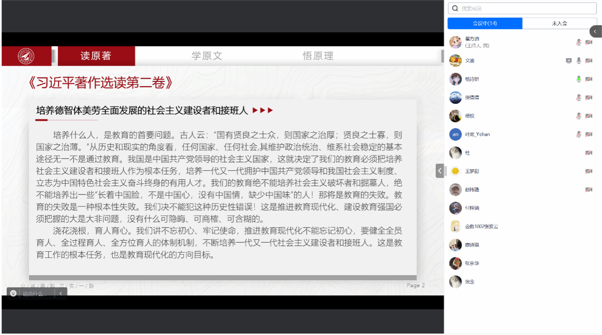Viewport: 602px width, 335px height.
Task: Click 王梦甜's sun avatar
Action: point(456,171)
